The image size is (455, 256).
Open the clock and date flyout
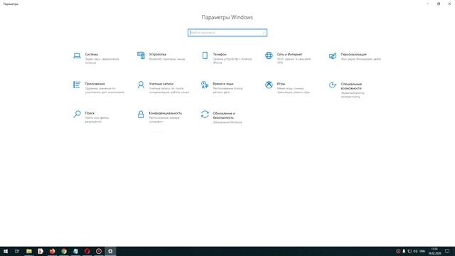(x=434, y=251)
